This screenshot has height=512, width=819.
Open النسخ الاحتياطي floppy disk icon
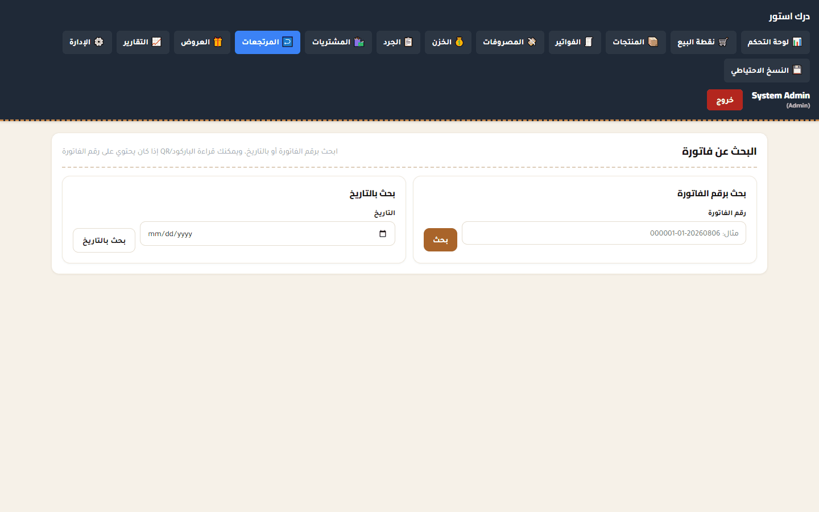click(797, 70)
